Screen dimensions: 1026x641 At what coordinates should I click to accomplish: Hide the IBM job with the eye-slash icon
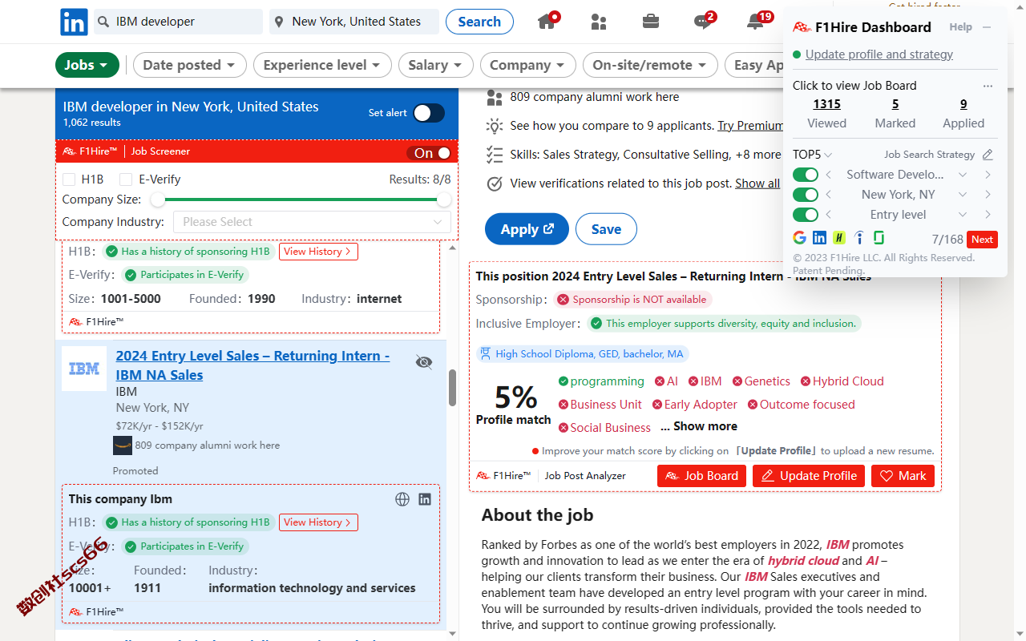pos(424,362)
